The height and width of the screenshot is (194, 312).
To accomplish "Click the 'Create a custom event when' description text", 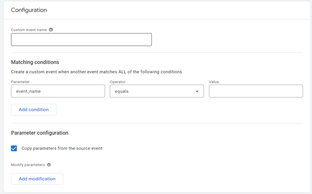I will [x=97, y=72].
